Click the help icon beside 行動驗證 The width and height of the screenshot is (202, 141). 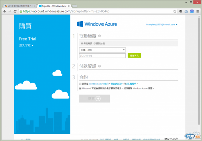pos(99,36)
